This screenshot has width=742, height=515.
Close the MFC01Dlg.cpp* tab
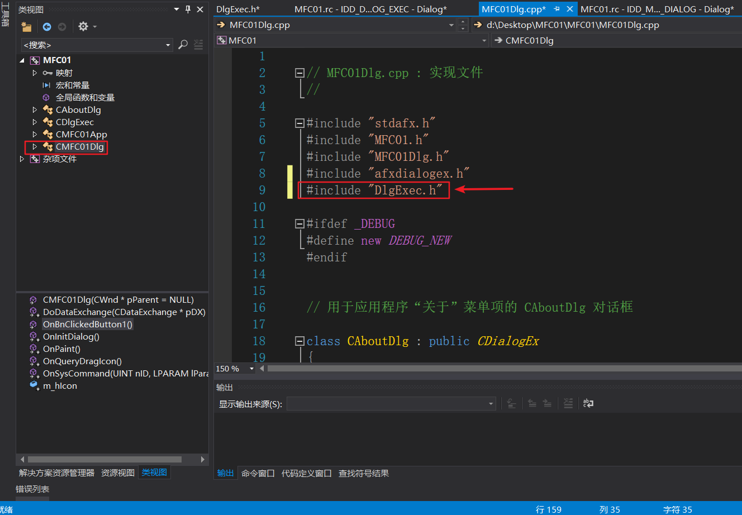[x=570, y=9]
